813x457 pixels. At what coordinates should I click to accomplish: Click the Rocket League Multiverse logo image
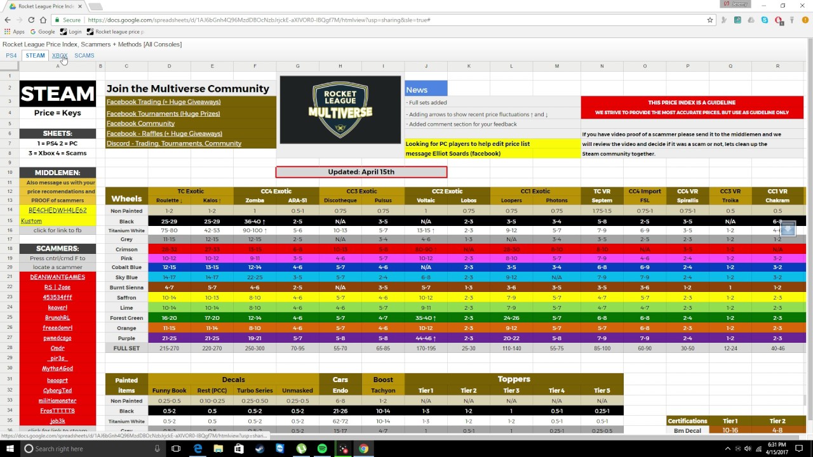(340, 110)
